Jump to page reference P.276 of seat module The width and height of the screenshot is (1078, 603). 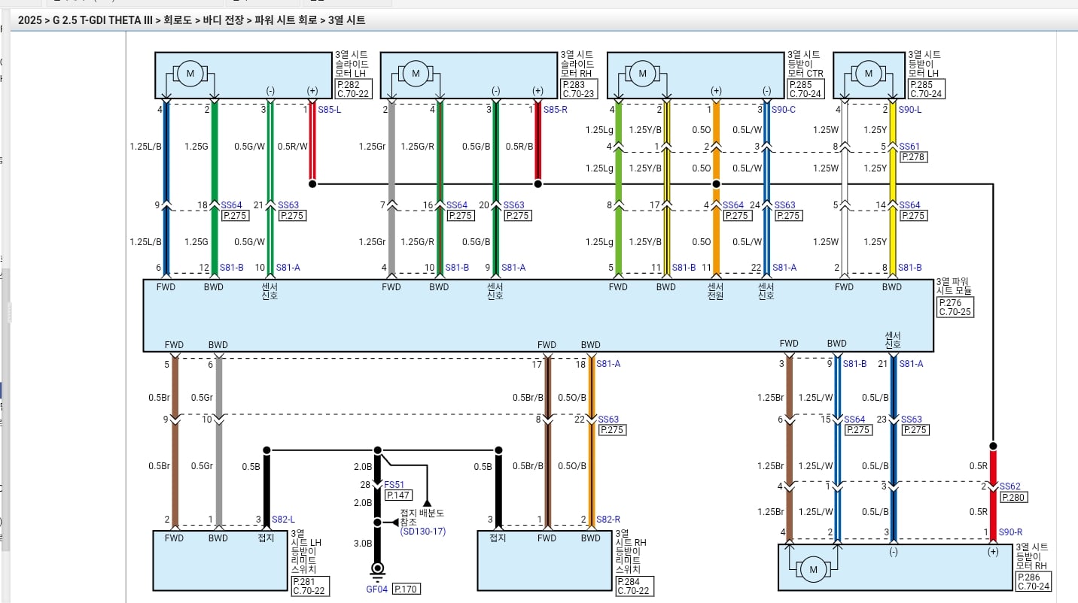pos(949,302)
